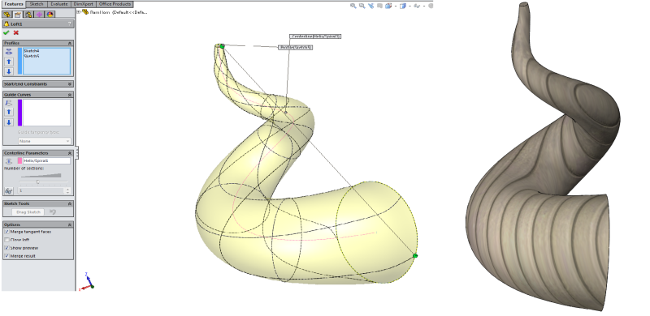
Task: Click Zoom to Area magnifier icon
Action: point(362,6)
